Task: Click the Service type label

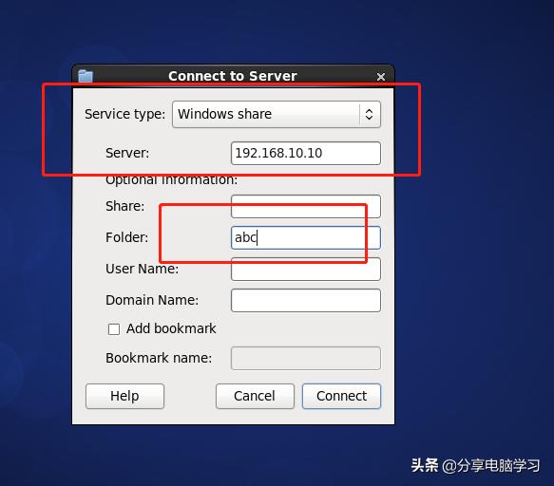Action: tap(124, 114)
